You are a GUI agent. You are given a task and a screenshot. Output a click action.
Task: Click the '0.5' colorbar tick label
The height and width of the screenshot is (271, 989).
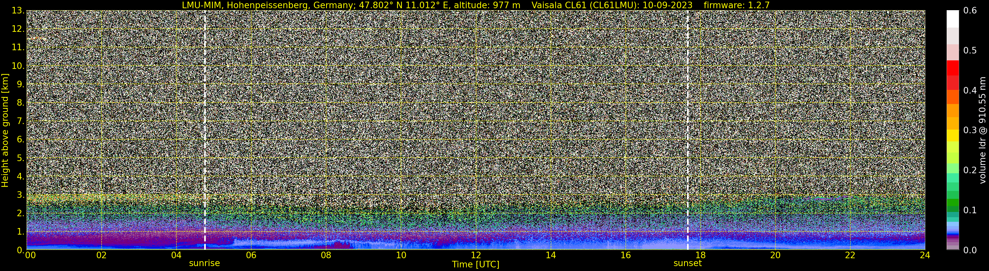(x=970, y=51)
